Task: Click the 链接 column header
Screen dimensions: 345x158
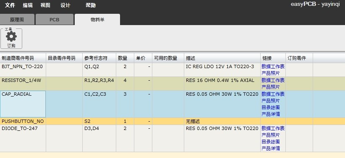Action: [x=273, y=58]
